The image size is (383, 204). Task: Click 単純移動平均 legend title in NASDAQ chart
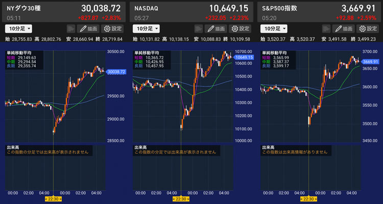[147, 53]
